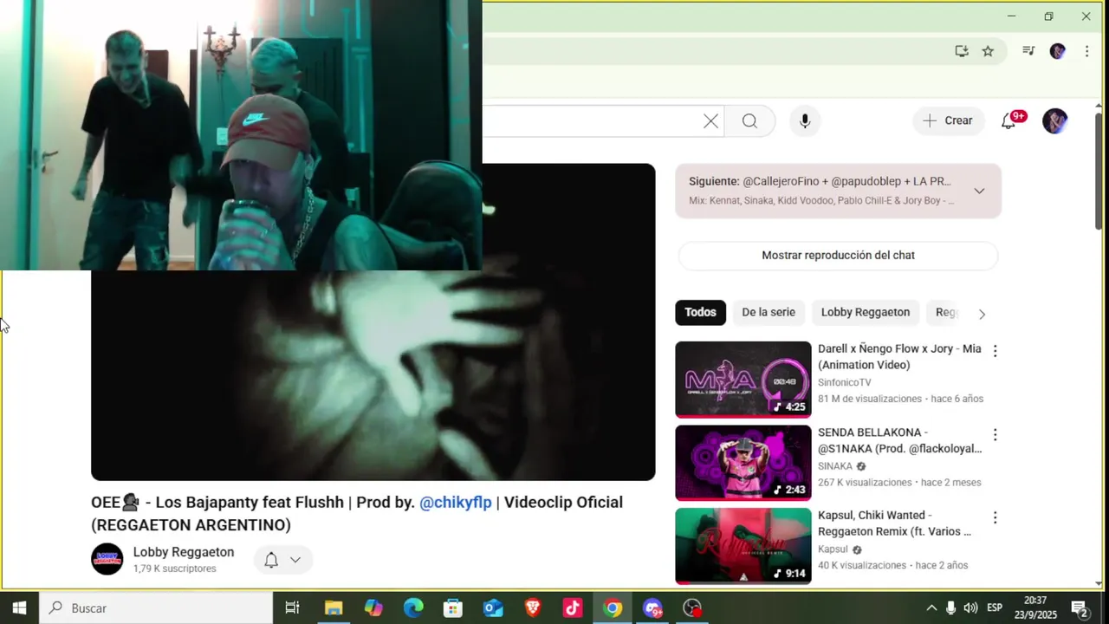Image resolution: width=1109 pixels, height=624 pixels.
Task: Open Chrome media controls icon
Action: [1028, 51]
